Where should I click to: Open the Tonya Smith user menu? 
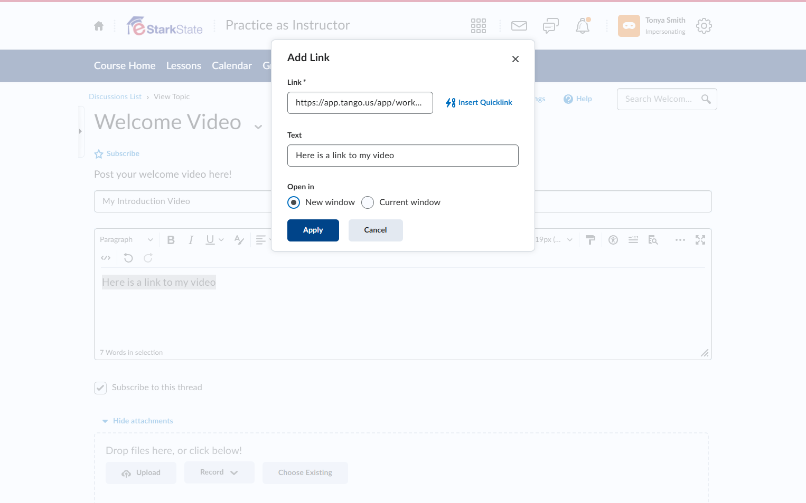click(652, 26)
